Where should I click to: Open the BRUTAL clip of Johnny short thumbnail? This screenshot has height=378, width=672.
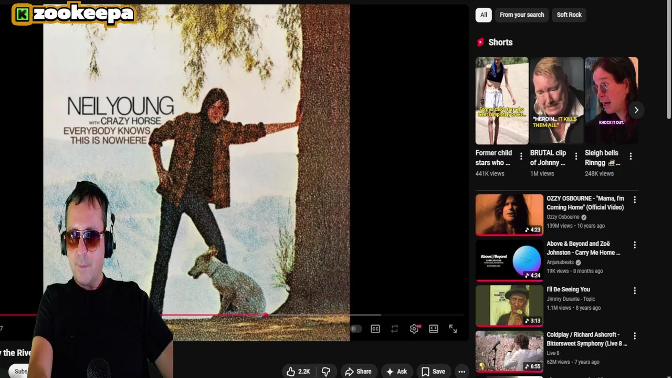point(556,100)
